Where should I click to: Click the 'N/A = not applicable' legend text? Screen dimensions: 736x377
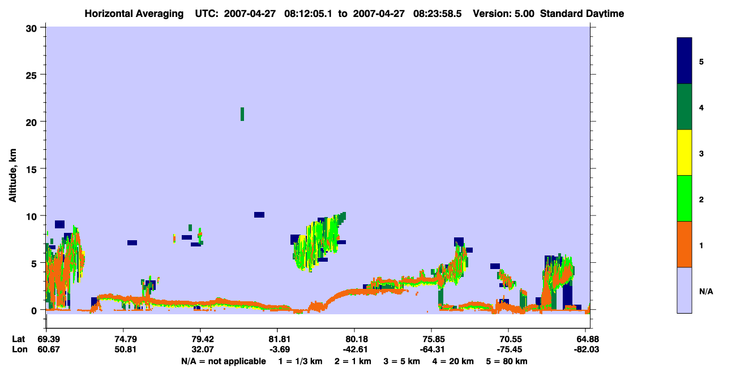223,361
